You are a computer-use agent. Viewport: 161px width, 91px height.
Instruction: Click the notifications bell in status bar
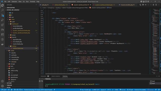(159, 90)
